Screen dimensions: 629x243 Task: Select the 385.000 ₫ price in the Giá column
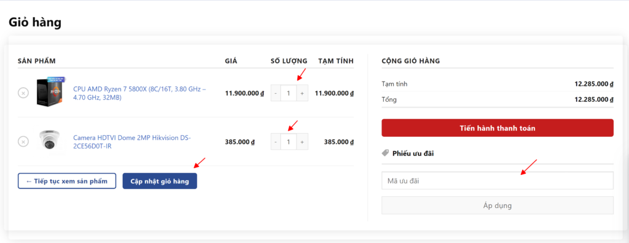pyautogui.click(x=240, y=142)
